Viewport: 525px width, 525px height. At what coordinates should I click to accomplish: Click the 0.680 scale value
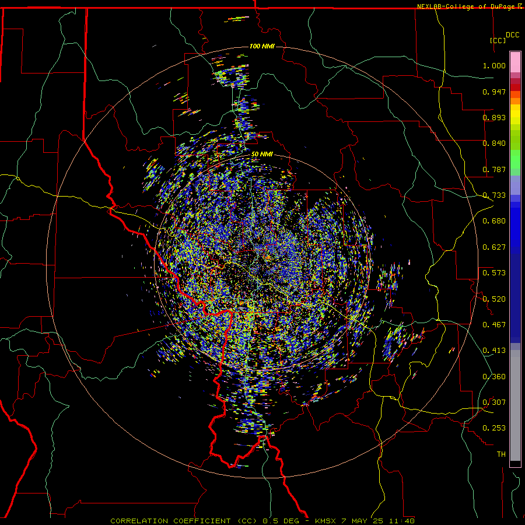point(494,221)
